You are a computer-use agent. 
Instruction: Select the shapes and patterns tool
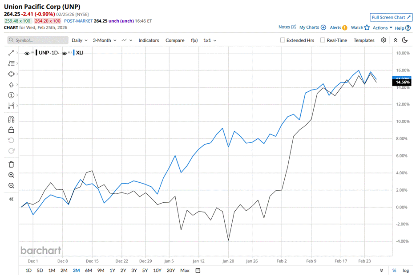click(11, 74)
